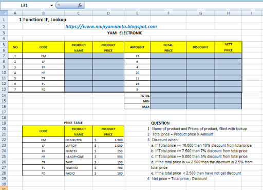Select amount cell 9 in row 13
This screenshot has height=190, width=263.
(137, 89)
